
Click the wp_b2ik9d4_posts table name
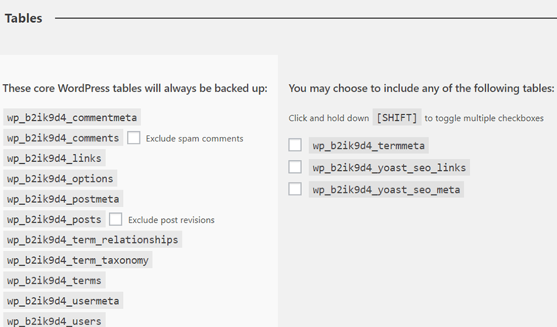click(54, 219)
